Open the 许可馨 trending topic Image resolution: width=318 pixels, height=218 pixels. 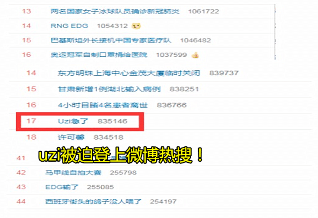71,137
